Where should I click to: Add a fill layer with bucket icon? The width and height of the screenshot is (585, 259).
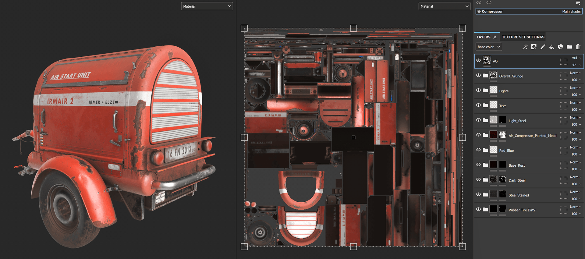point(551,47)
